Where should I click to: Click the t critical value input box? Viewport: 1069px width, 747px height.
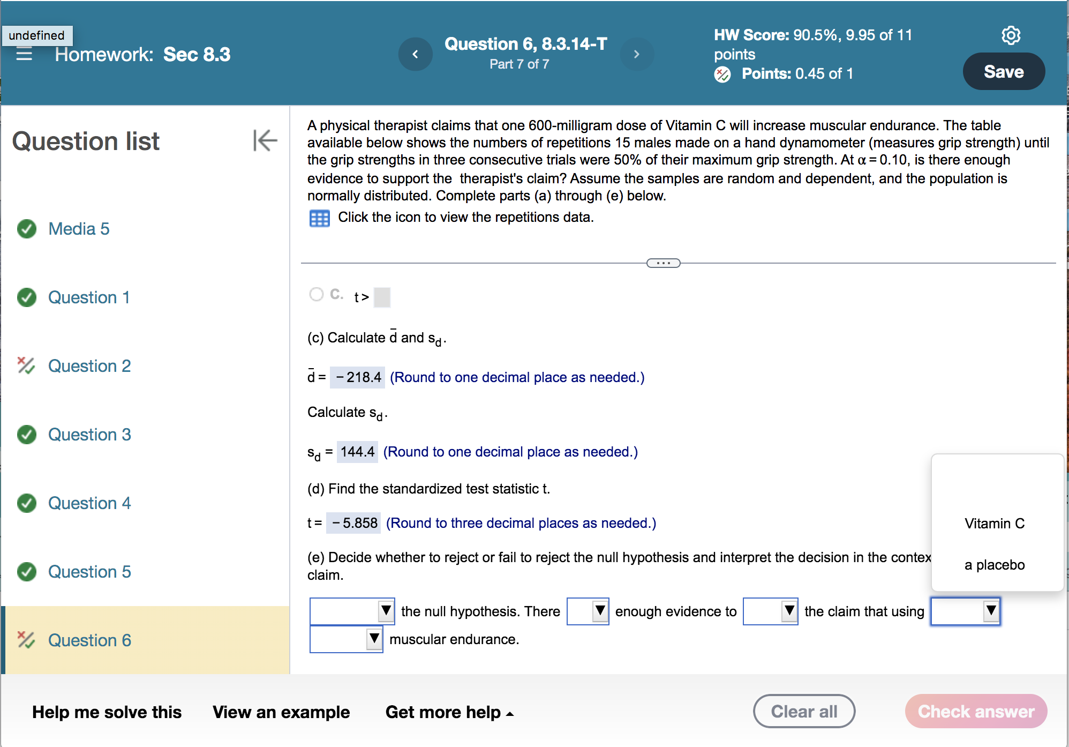pyautogui.click(x=382, y=297)
